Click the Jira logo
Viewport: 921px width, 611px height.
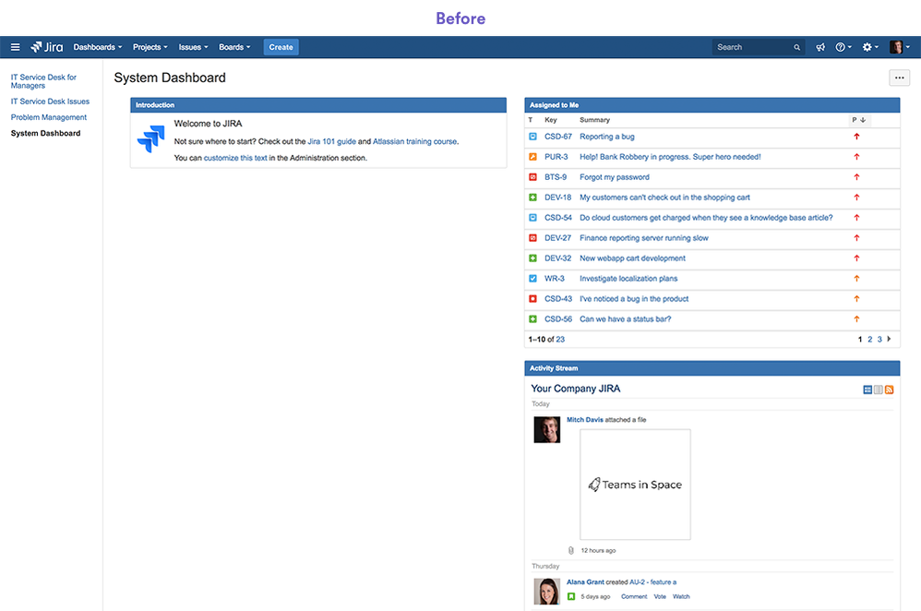[x=47, y=47]
